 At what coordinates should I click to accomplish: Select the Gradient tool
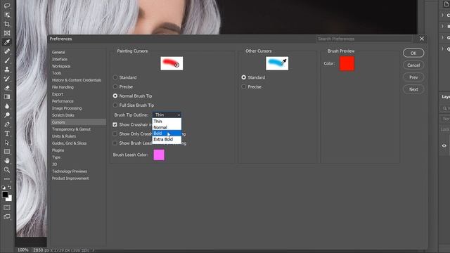tap(7, 97)
